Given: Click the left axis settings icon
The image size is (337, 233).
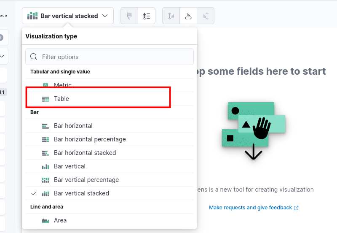Looking at the screenshot, I should coord(171,16).
